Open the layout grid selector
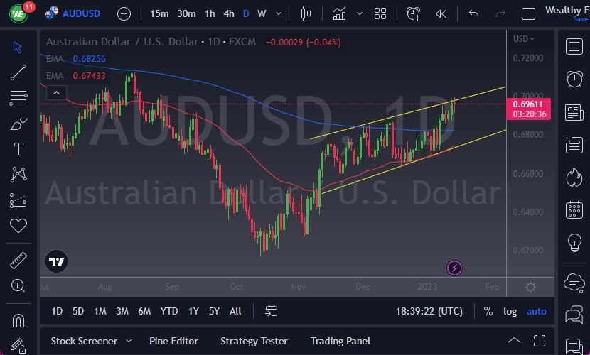590x355 pixels. pos(380,14)
